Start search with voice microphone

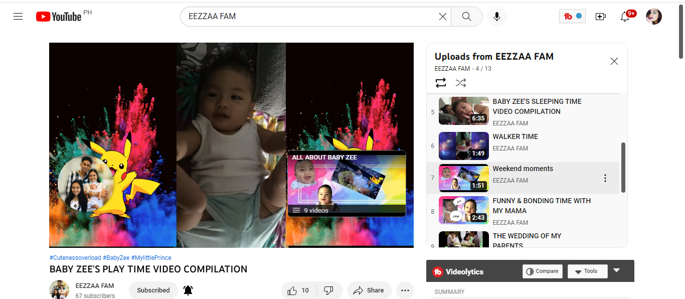(x=497, y=17)
